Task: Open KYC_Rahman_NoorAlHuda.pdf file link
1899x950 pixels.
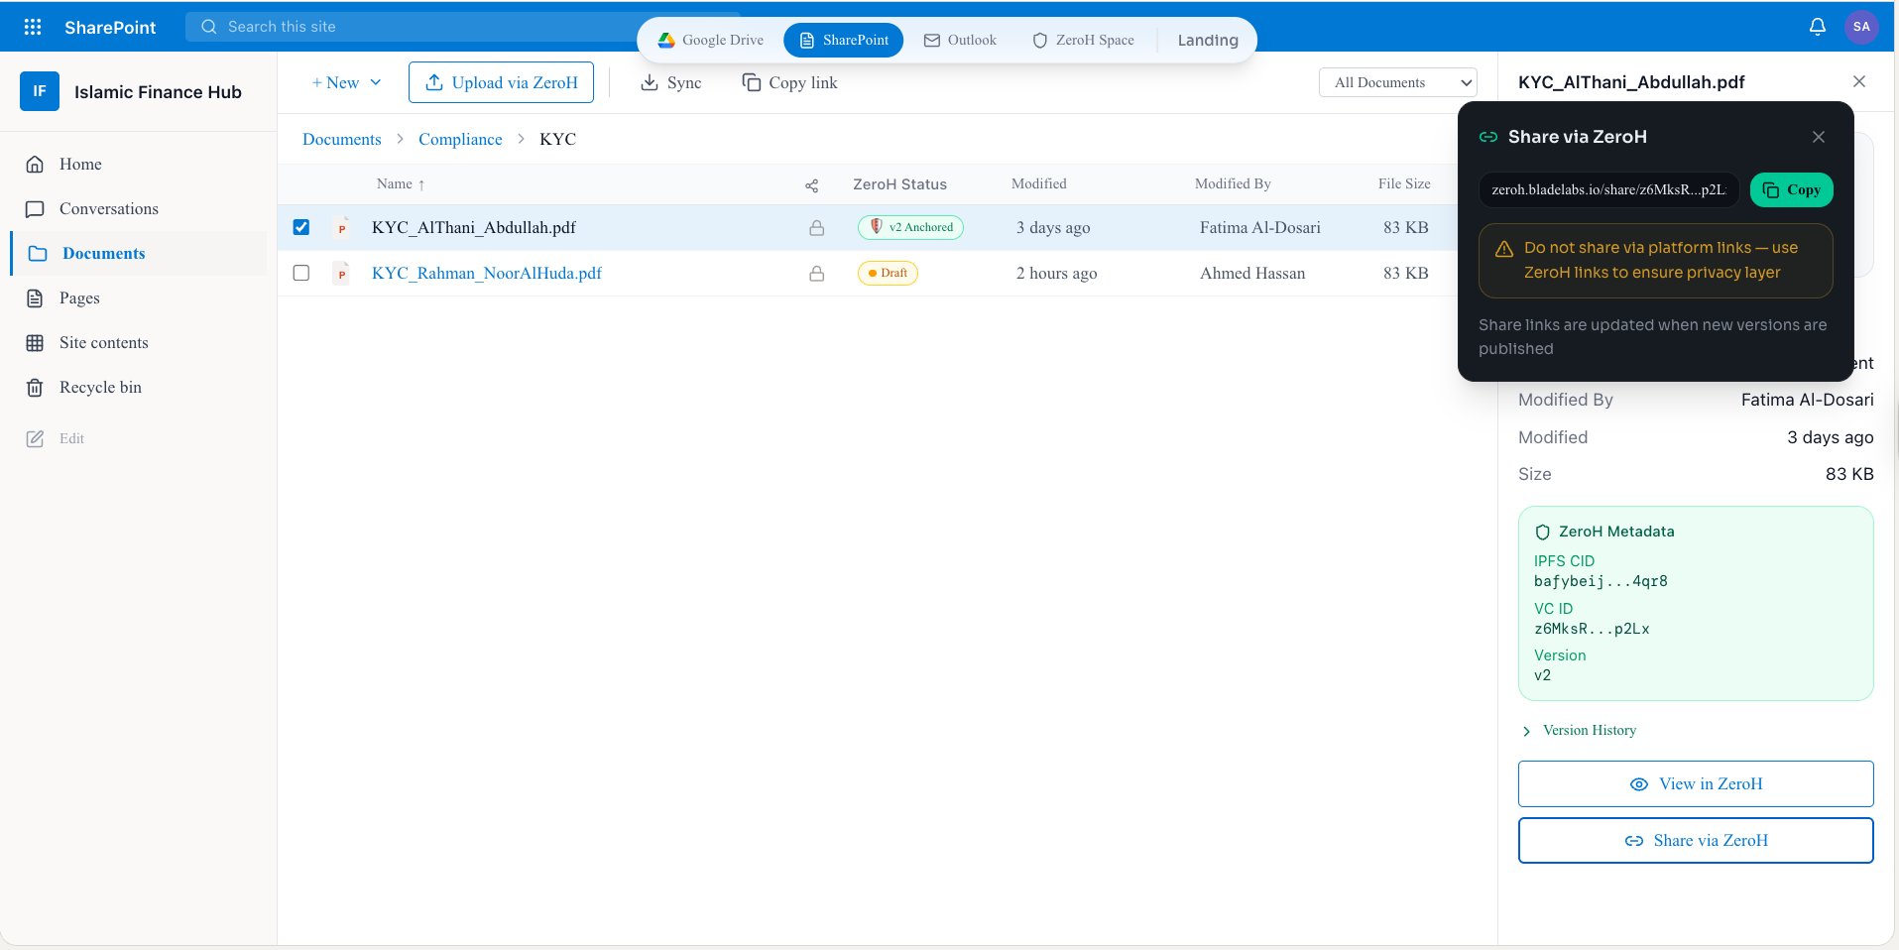Action: 487,273
